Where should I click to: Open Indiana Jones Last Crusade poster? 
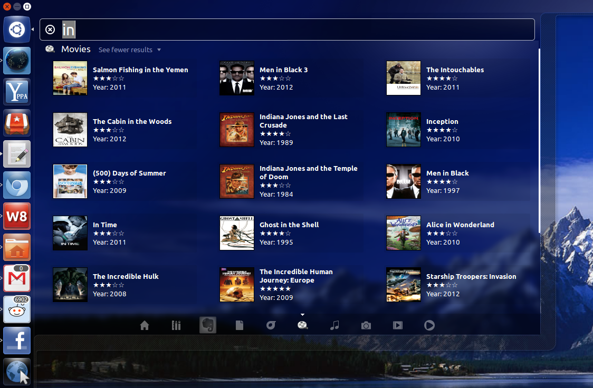tap(237, 130)
